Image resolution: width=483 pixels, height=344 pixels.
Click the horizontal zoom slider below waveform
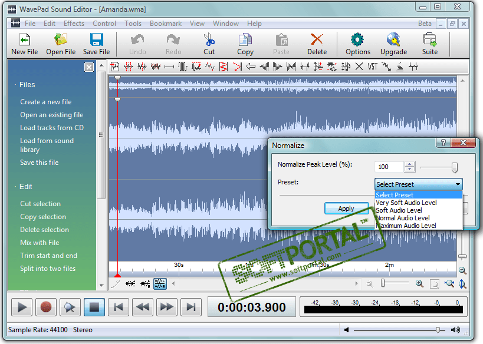pyautogui.click(x=395, y=283)
